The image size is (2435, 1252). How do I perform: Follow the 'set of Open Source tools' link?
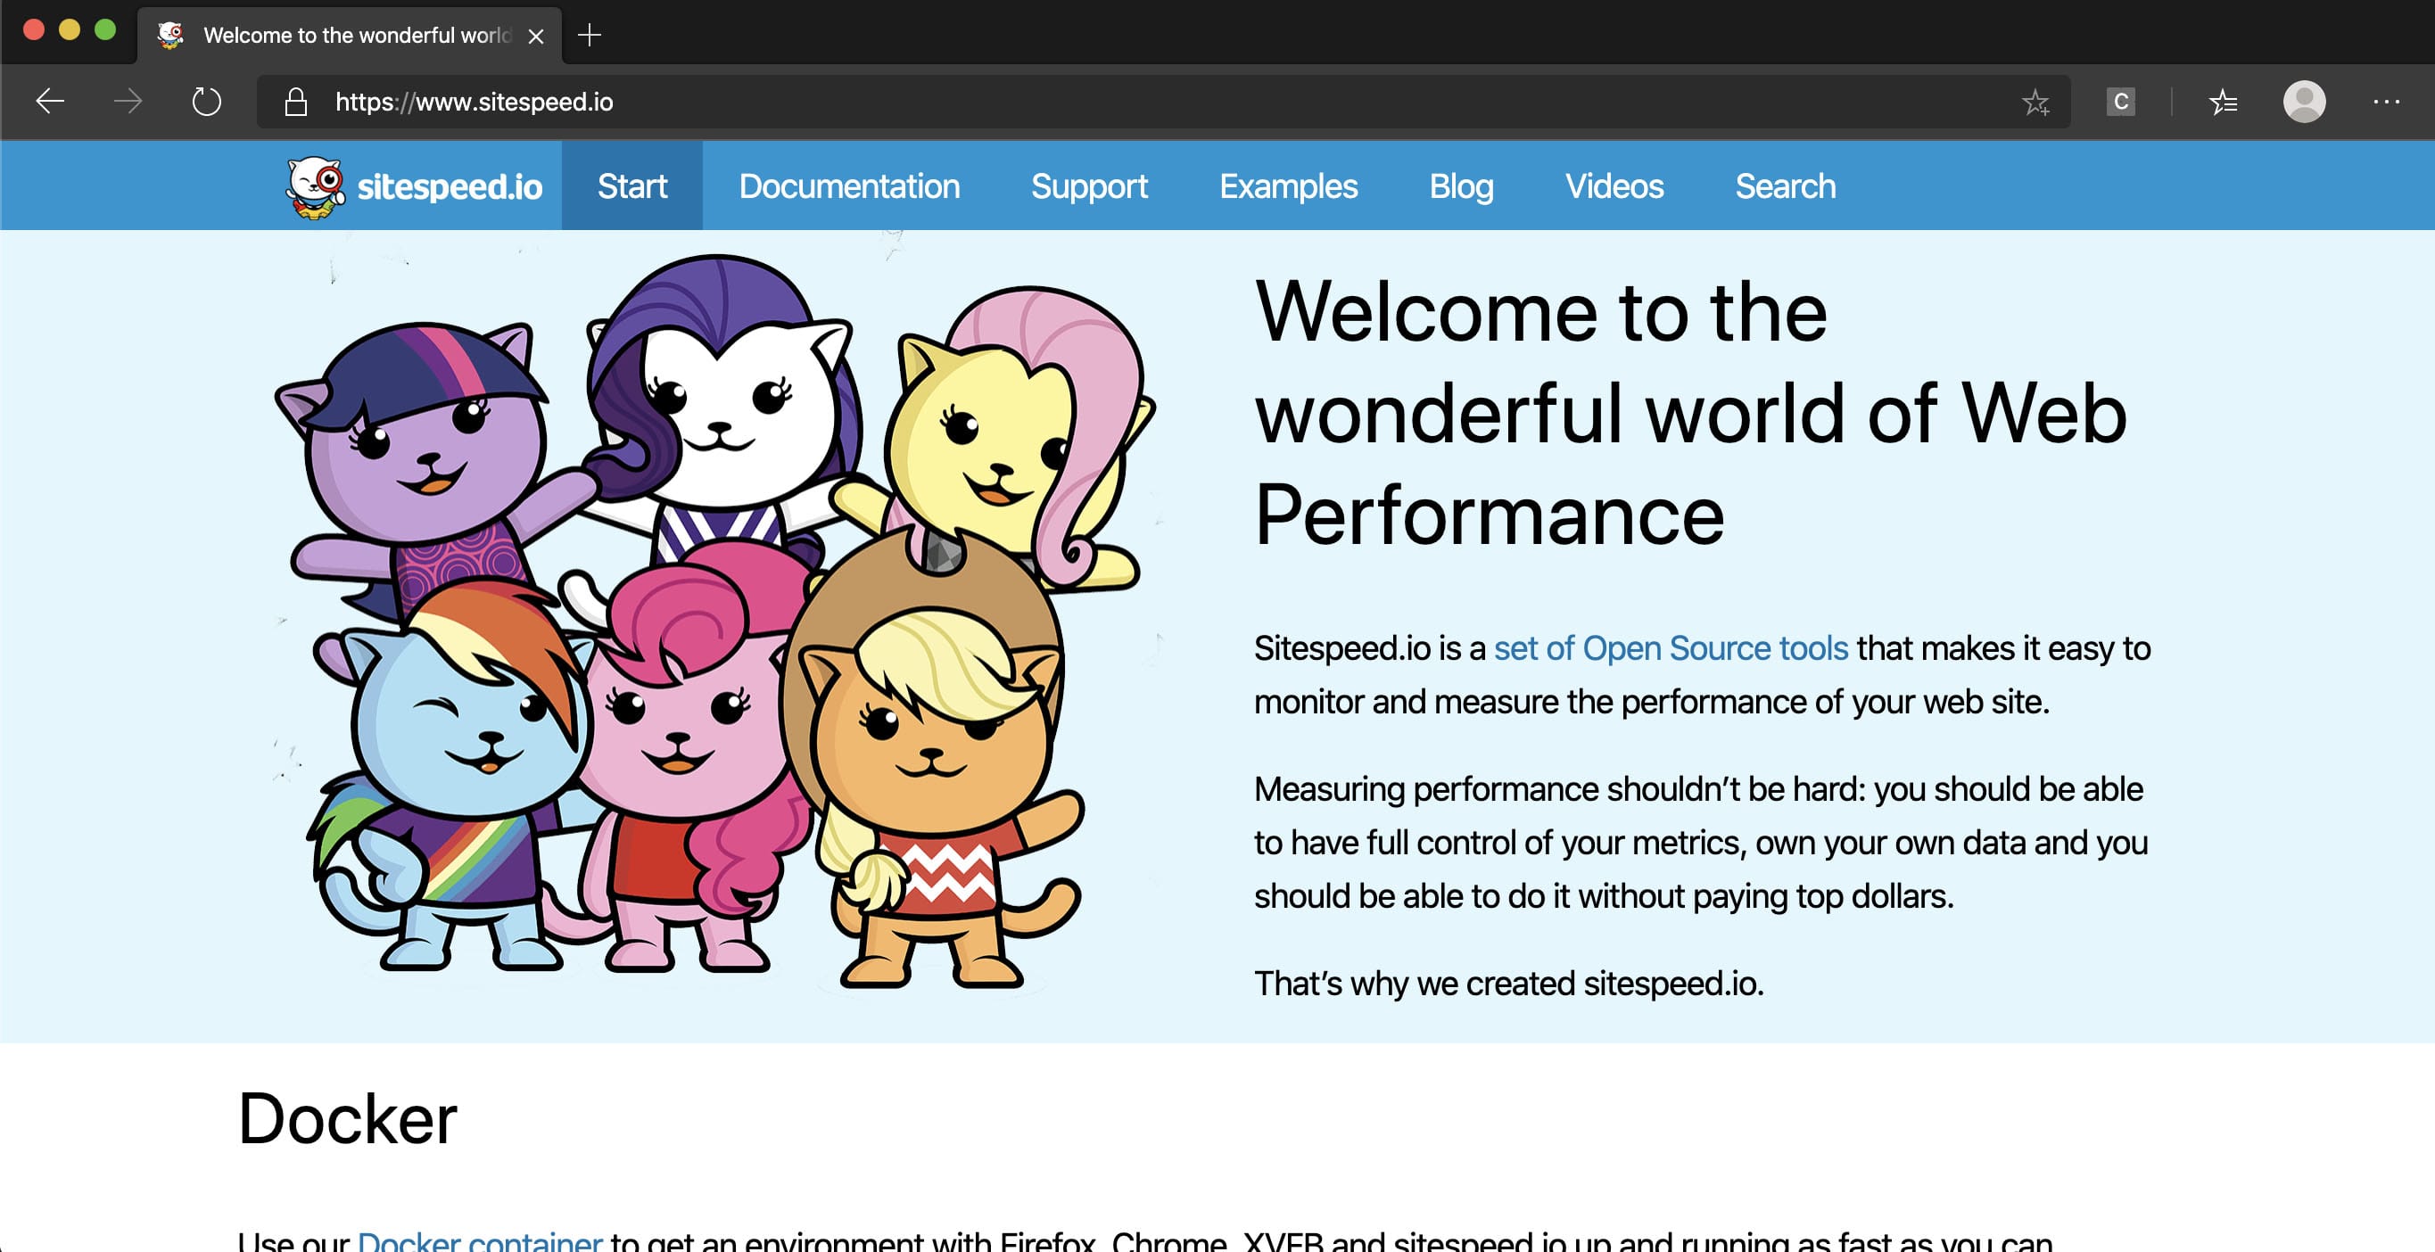[x=1671, y=648]
